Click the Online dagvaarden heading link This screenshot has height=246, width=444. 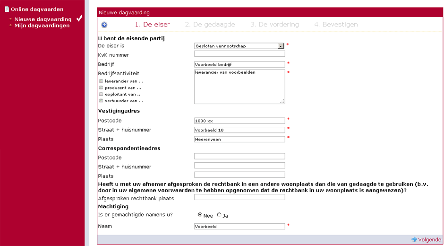(37, 9)
